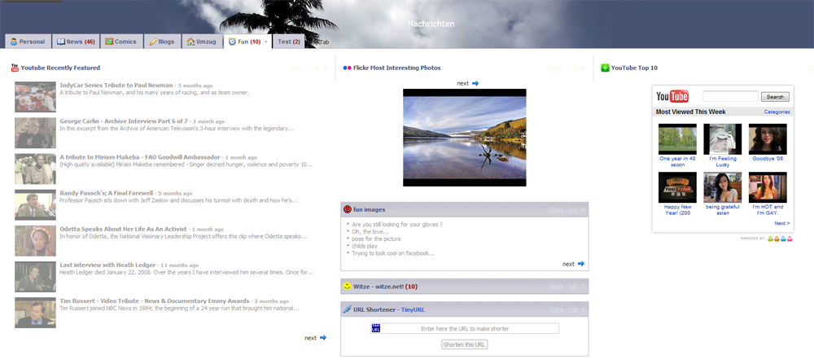Image resolution: width=814 pixels, height=360 pixels.
Task: Click Share on the Witze widget
Action: pyautogui.click(x=556, y=287)
